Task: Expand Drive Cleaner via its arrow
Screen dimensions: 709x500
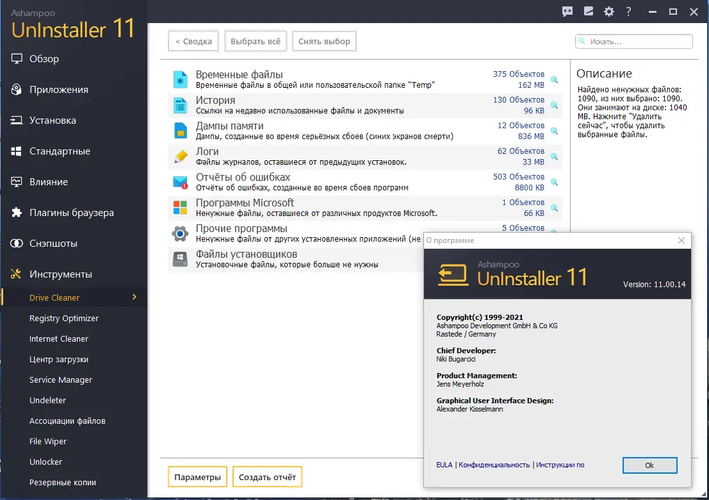Action: pos(134,297)
